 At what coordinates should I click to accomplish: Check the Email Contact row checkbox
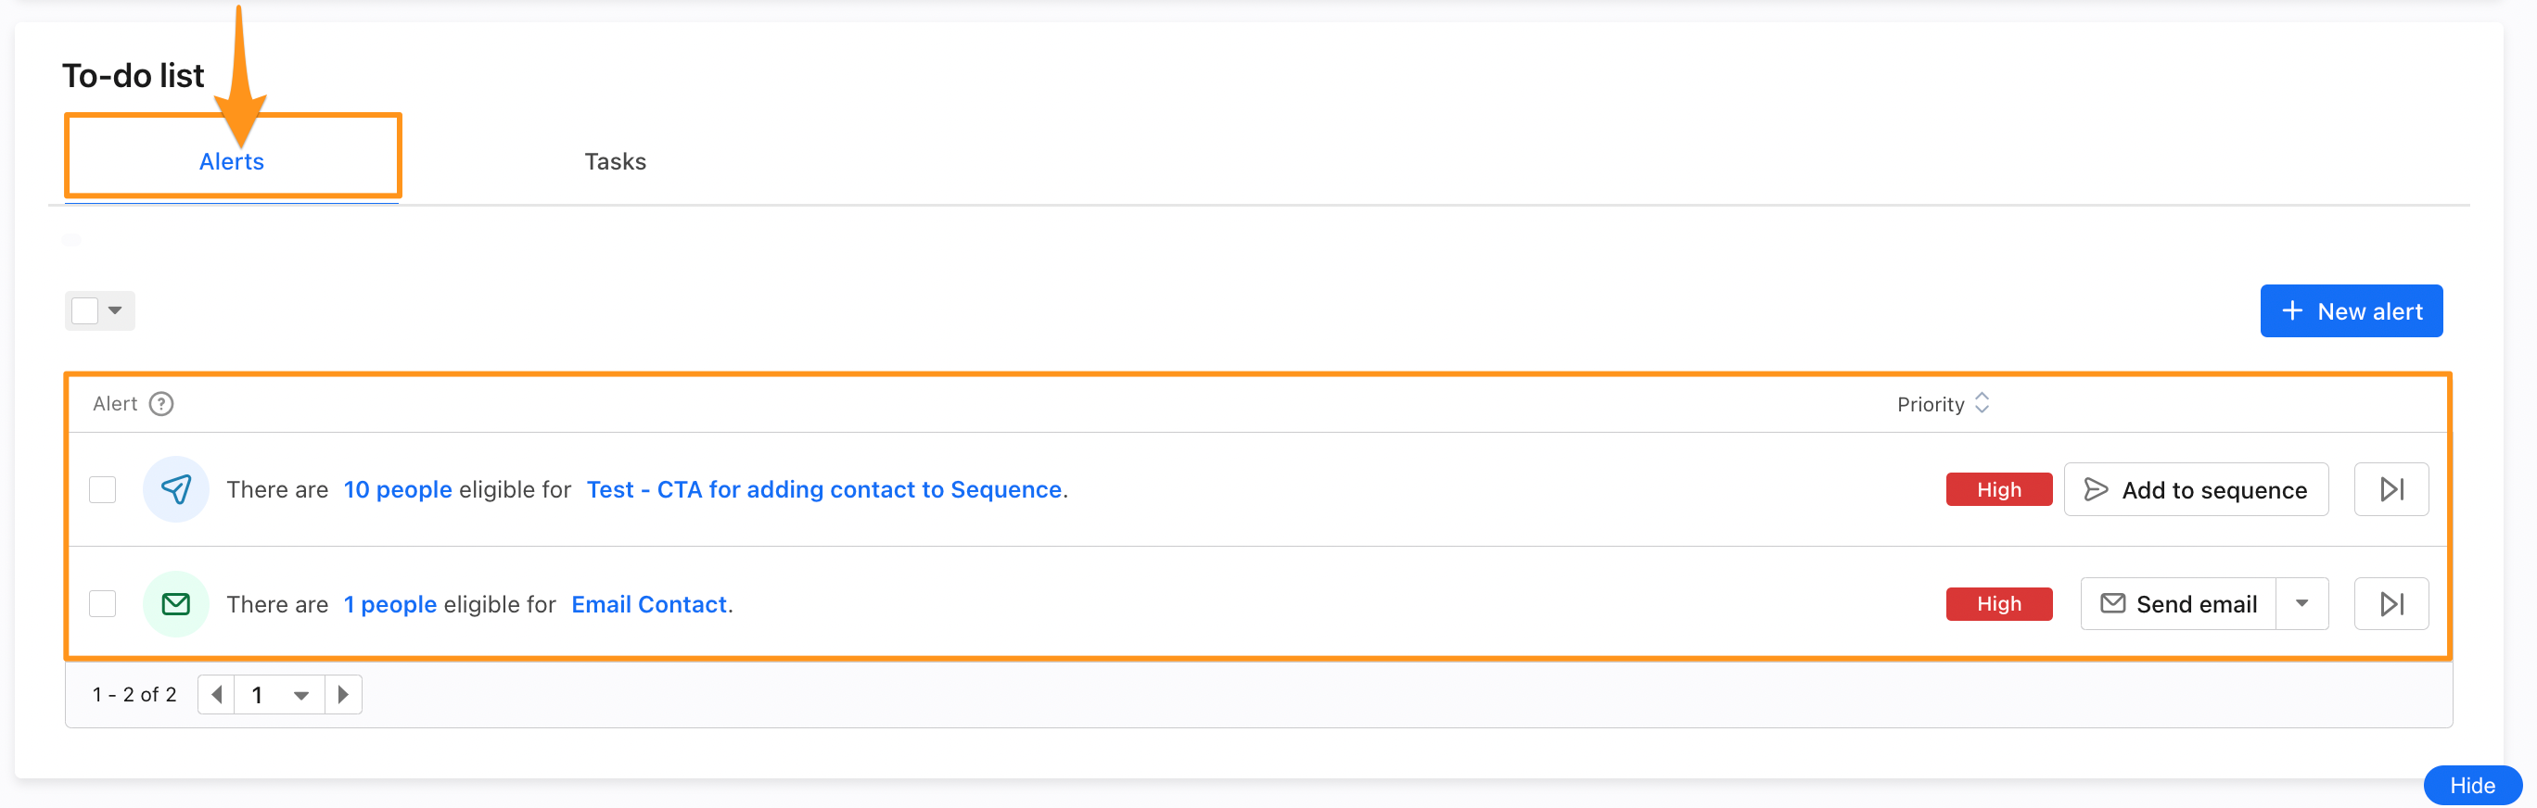[x=102, y=603]
